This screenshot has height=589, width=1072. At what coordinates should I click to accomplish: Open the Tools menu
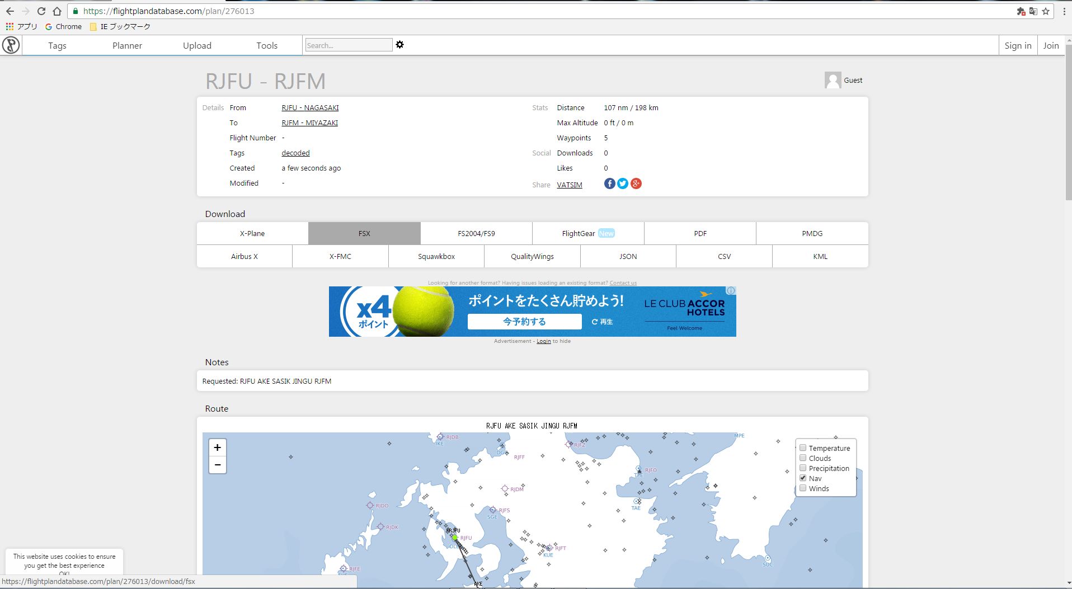coord(267,45)
